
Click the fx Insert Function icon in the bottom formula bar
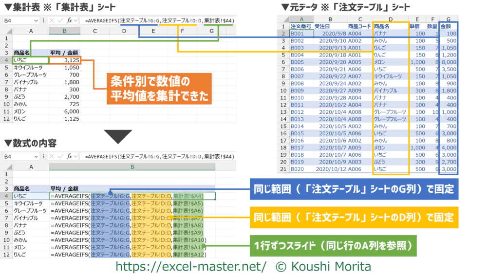point(69,157)
